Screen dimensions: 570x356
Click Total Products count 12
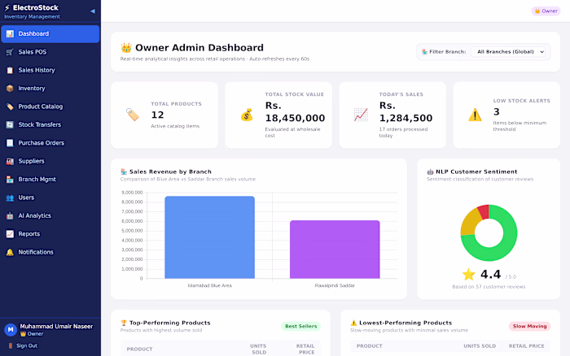tap(157, 115)
